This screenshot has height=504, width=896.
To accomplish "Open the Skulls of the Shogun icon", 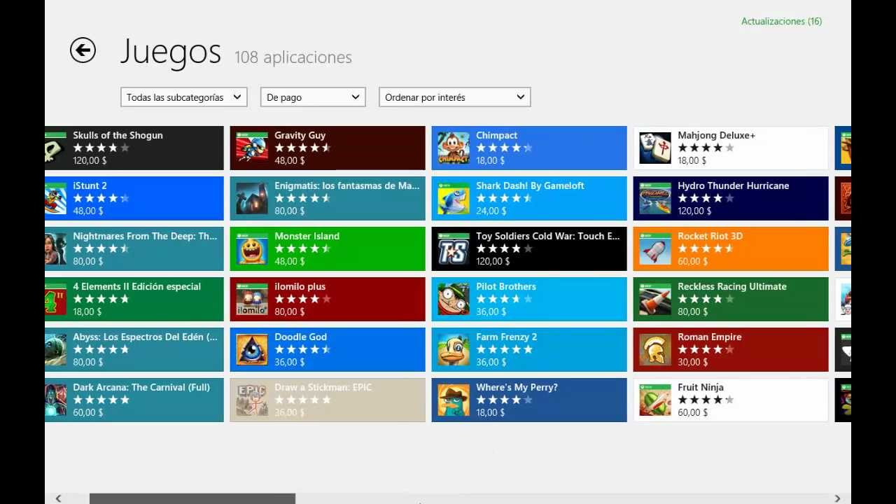I will tap(55, 148).
